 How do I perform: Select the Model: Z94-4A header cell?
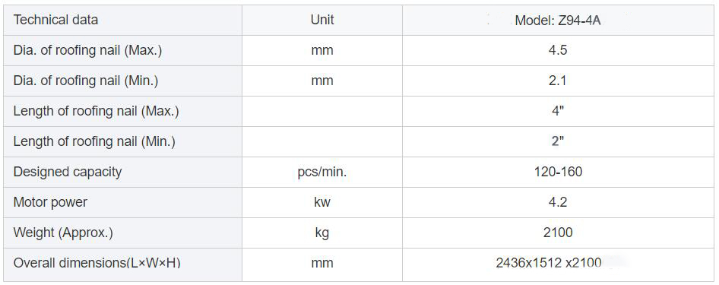[558, 21]
